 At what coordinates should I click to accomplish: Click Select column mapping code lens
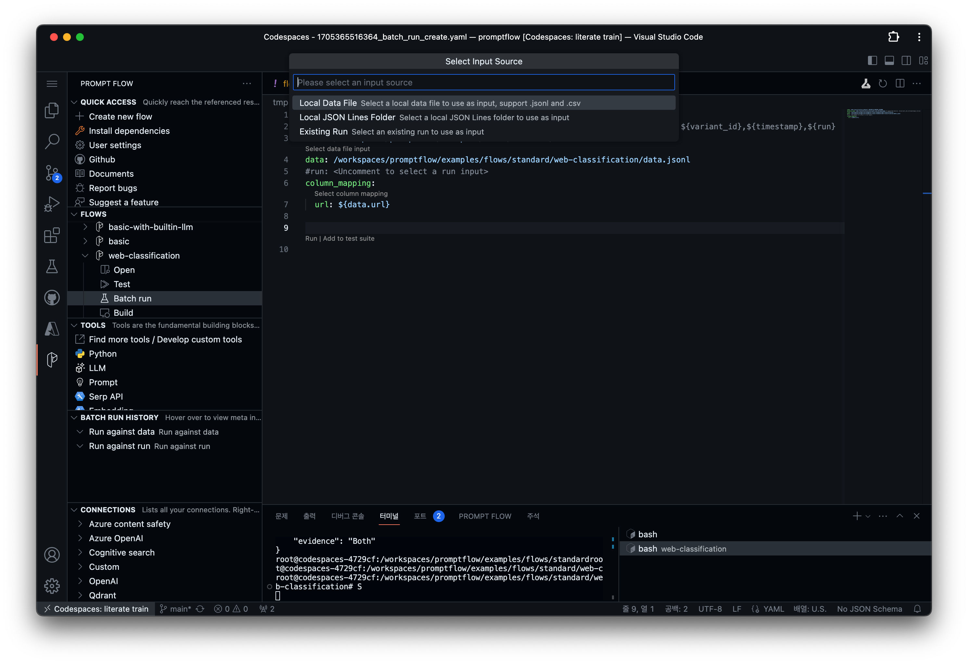(351, 194)
